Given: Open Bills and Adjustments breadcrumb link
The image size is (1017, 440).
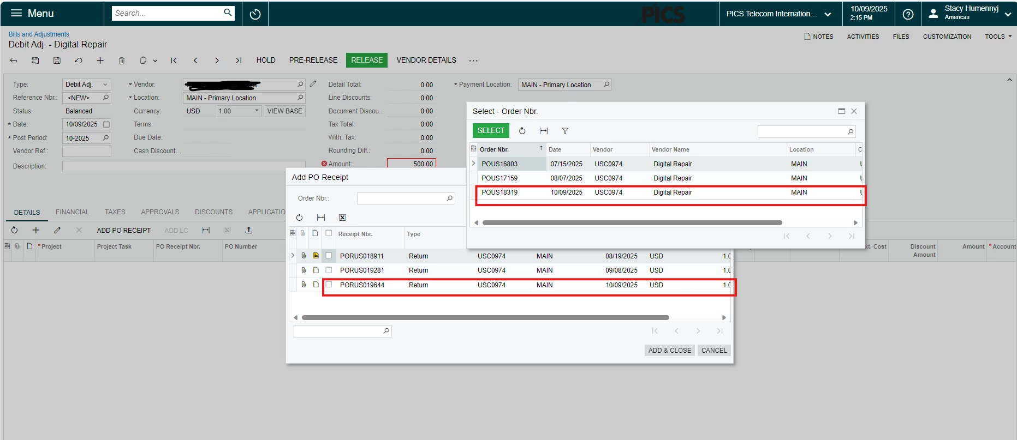Looking at the screenshot, I should click(39, 34).
